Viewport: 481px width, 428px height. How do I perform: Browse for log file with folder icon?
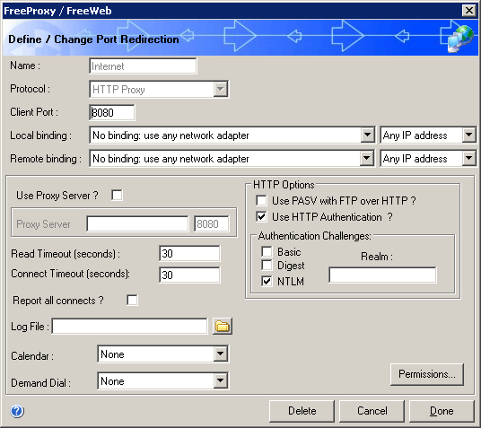(222, 326)
